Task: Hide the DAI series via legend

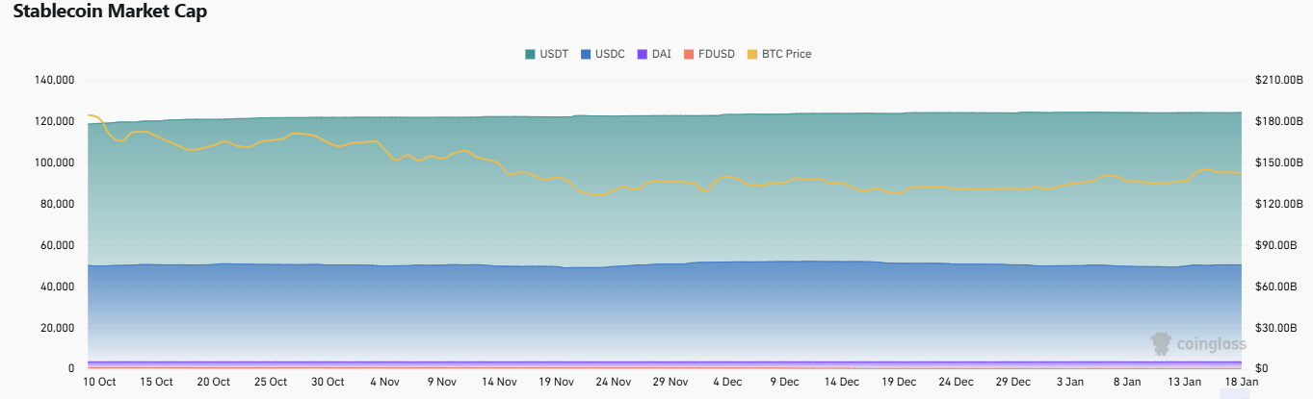Action: (654, 54)
